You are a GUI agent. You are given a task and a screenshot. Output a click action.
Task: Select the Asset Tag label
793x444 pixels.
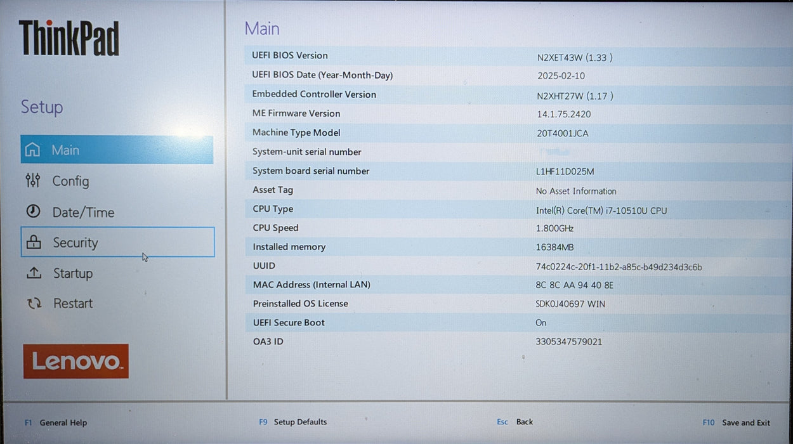point(273,190)
